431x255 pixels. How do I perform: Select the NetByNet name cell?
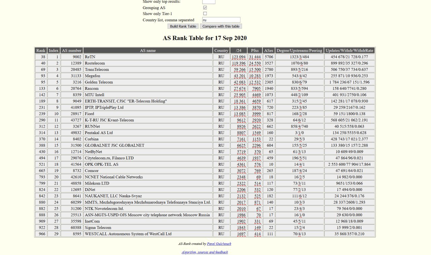tap(148, 152)
